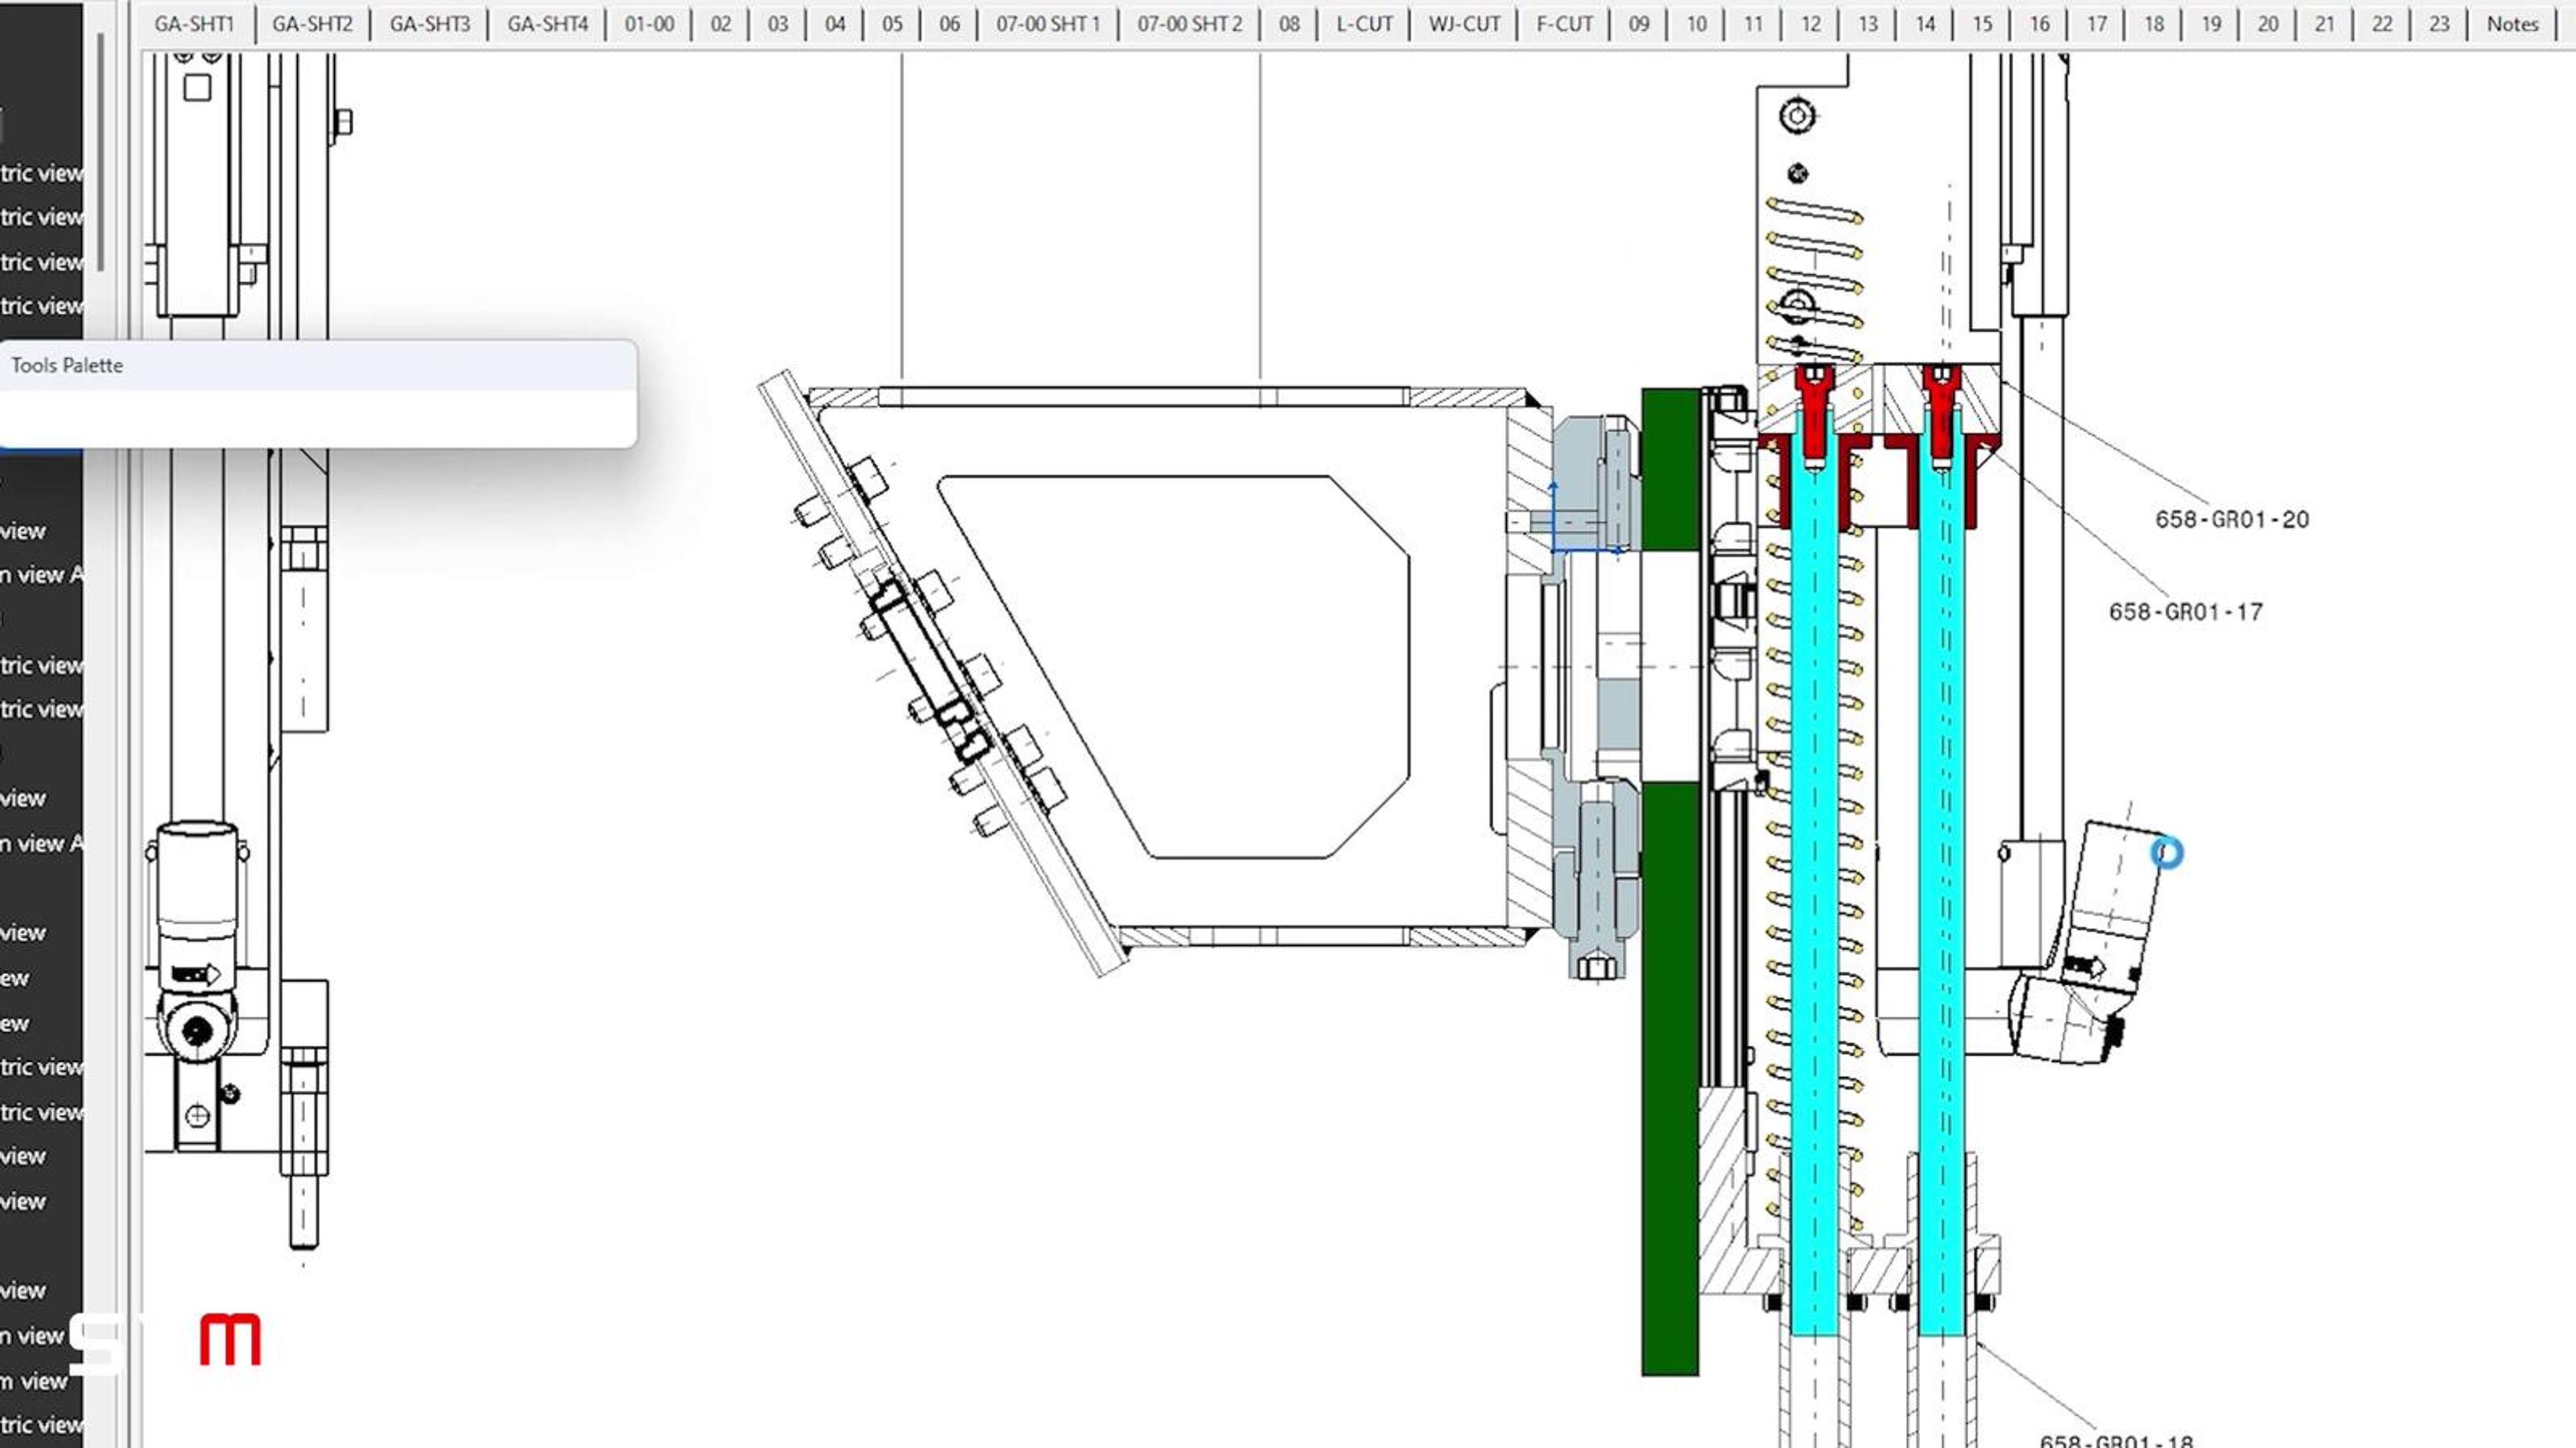The image size is (2576, 1448).
Task: Switch to sheet tab 20
Action: [x=2267, y=24]
